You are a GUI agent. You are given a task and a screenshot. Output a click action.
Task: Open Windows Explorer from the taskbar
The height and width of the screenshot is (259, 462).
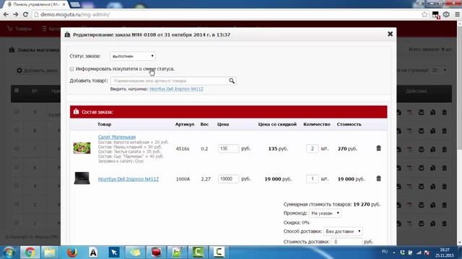pos(51,253)
